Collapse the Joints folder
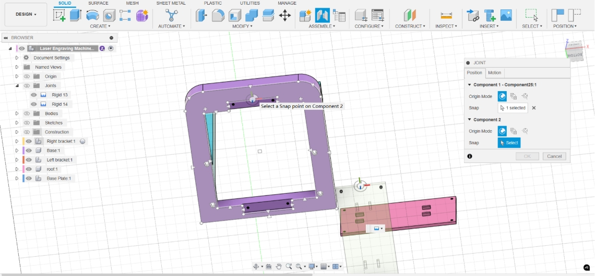595x276 pixels. coord(17,85)
